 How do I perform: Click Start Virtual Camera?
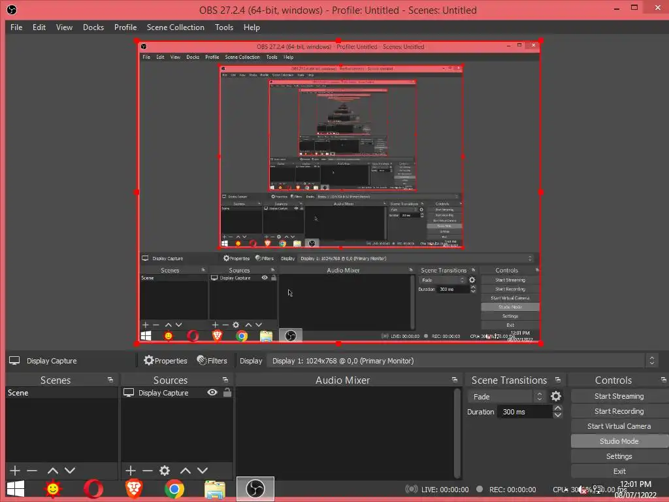pyautogui.click(x=619, y=426)
